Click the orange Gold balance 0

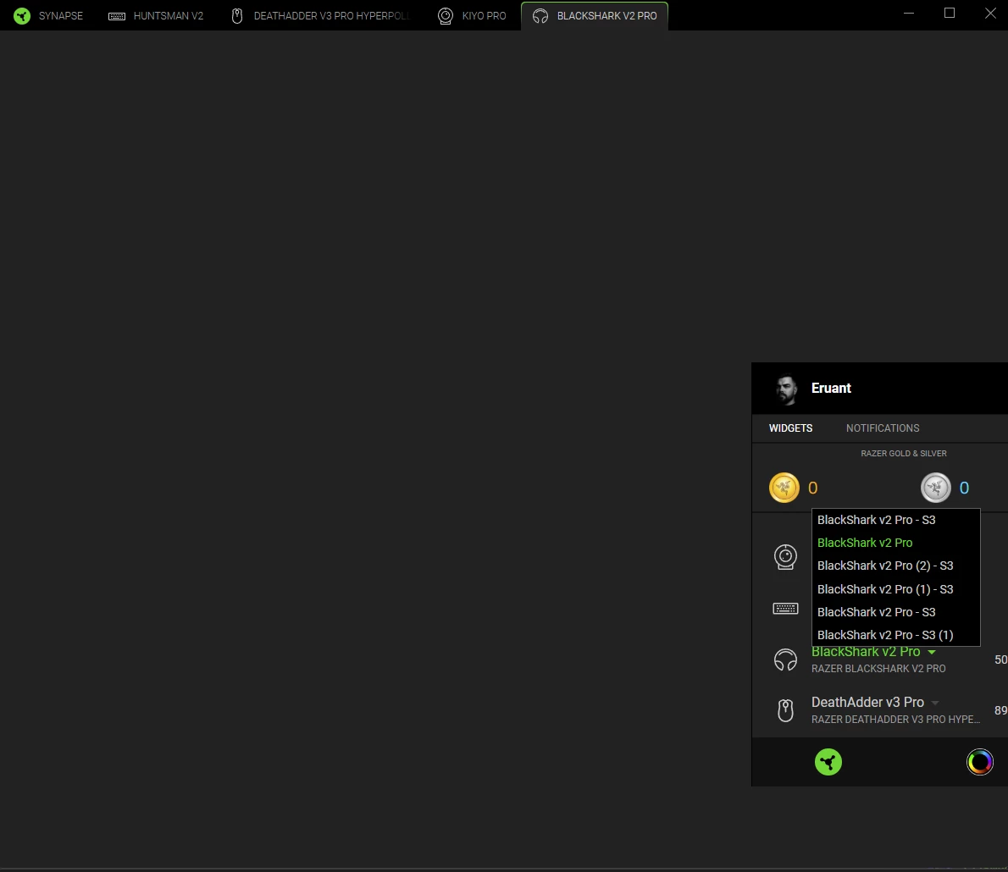point(812,488)
